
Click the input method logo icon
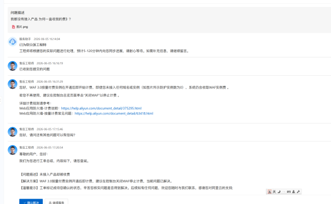(269, 192)
